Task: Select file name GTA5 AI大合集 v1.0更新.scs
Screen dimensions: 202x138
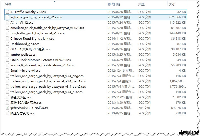Action: click(30, 49)
